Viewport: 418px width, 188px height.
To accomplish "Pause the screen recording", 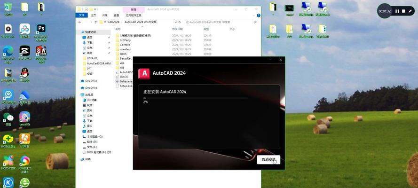I will point(397,11).
